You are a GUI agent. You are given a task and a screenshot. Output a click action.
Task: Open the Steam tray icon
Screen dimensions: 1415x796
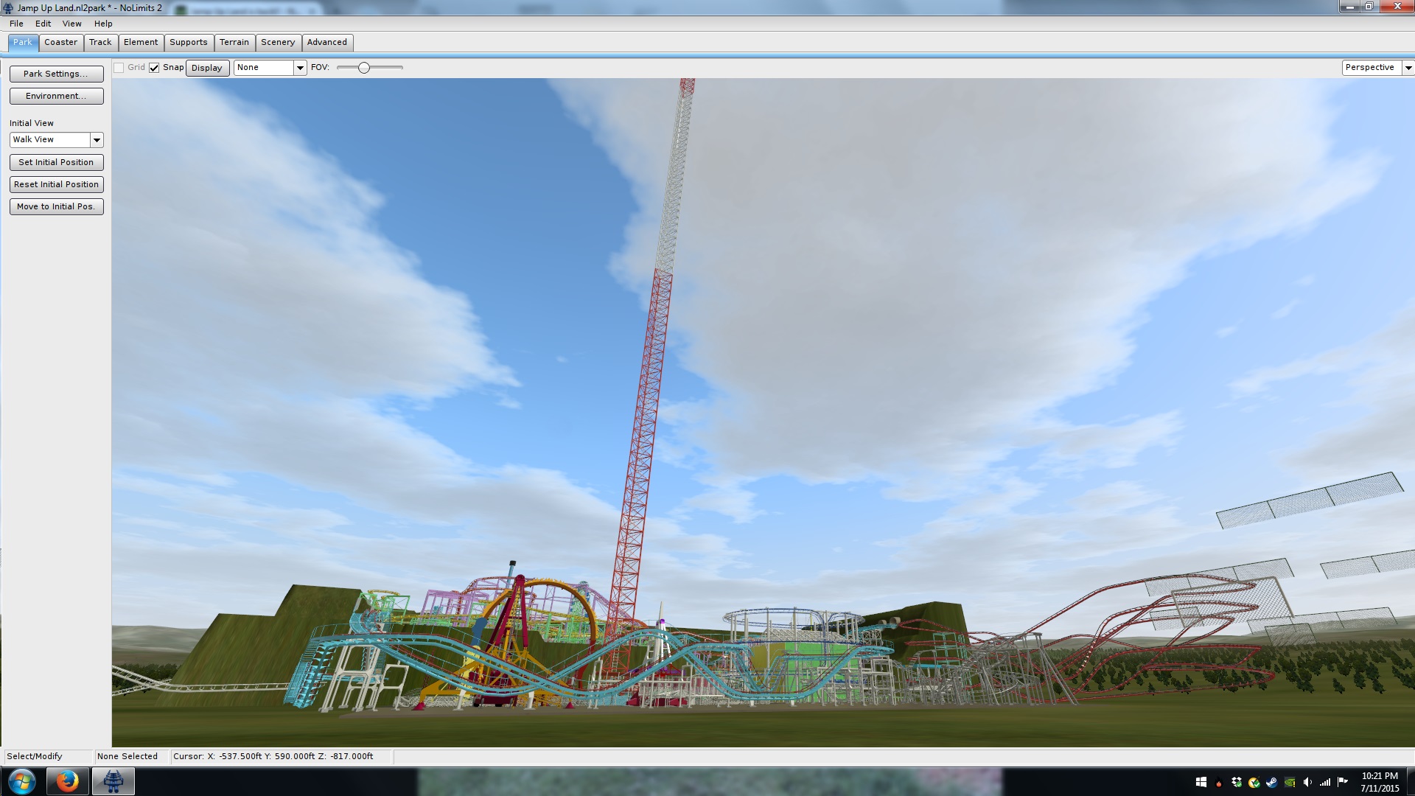click(x=1271, y=783)
